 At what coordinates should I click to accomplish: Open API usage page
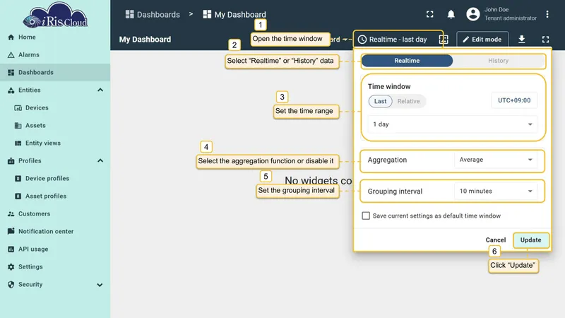55,249
